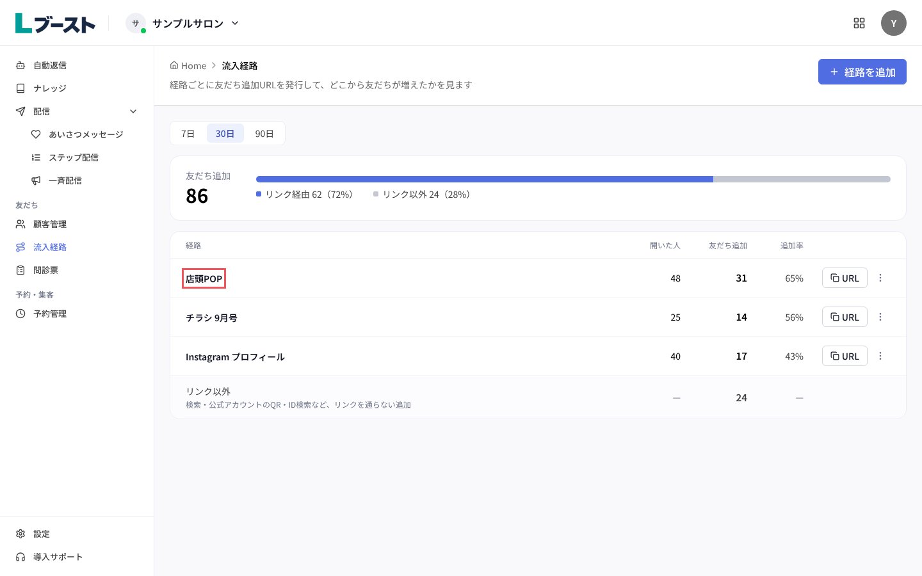Click the リンク経由 62（72%） legend
Viewport: 922px width, 576px height.
[x=305, y=194]
